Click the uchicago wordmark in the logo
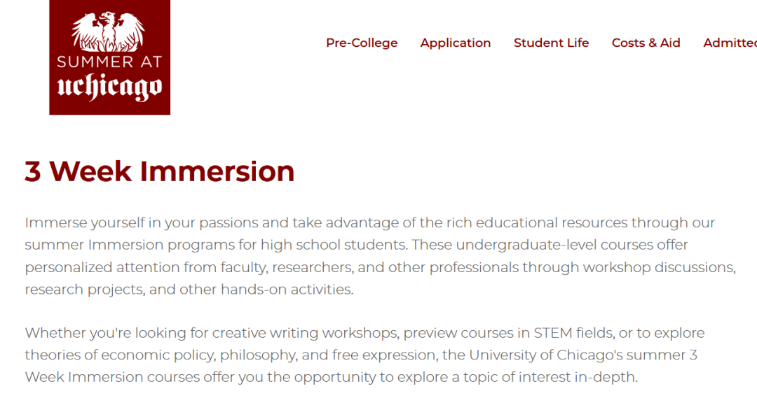Image resolution: width=757 pixels, height=398 pixels. tap(109, 88)
